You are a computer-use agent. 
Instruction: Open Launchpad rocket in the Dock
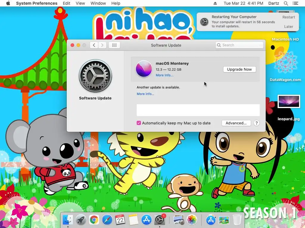81,220
